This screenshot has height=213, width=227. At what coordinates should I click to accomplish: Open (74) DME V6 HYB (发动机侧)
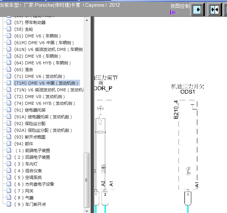44,103
